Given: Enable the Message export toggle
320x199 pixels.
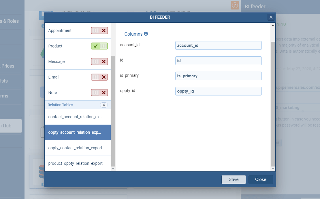Looking at the screenshot, I should (99, 62).
